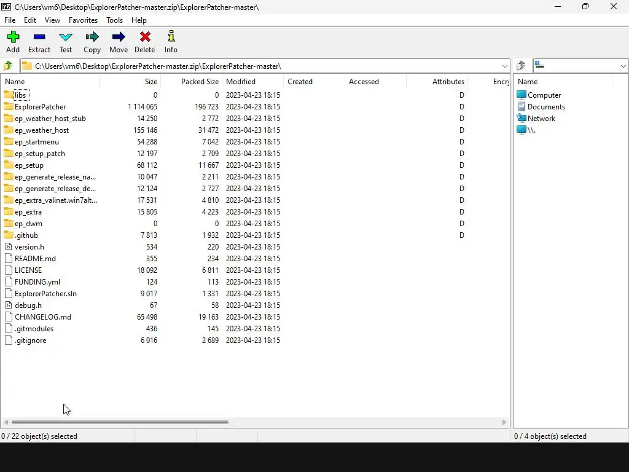Click the red Delete icon

(145, 37)
